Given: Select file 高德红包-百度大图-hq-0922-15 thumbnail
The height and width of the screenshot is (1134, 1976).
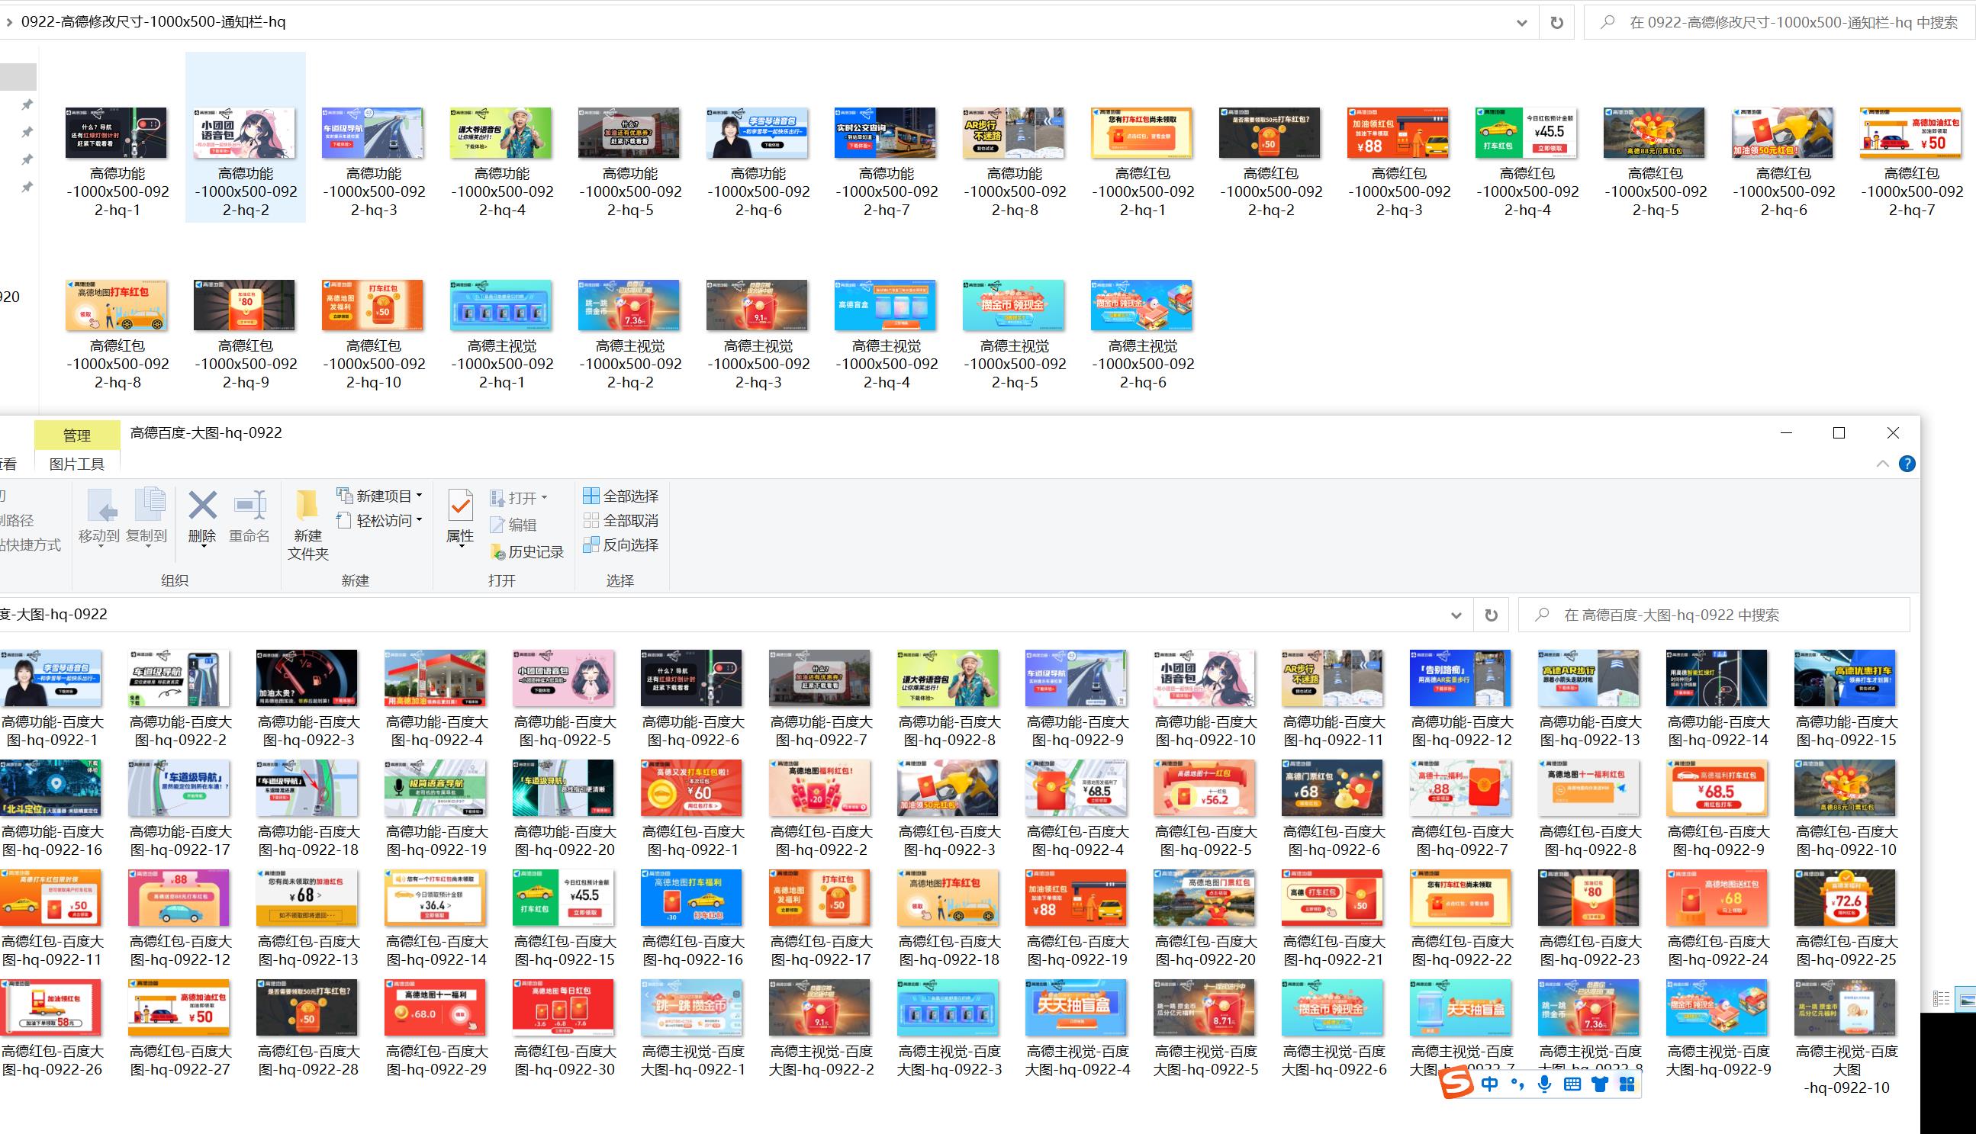Looking at the screenshot, I should [x=564, y=898].
